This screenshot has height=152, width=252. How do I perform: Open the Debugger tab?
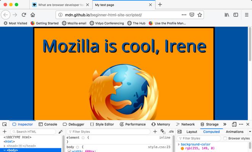(x=74, y=124)
